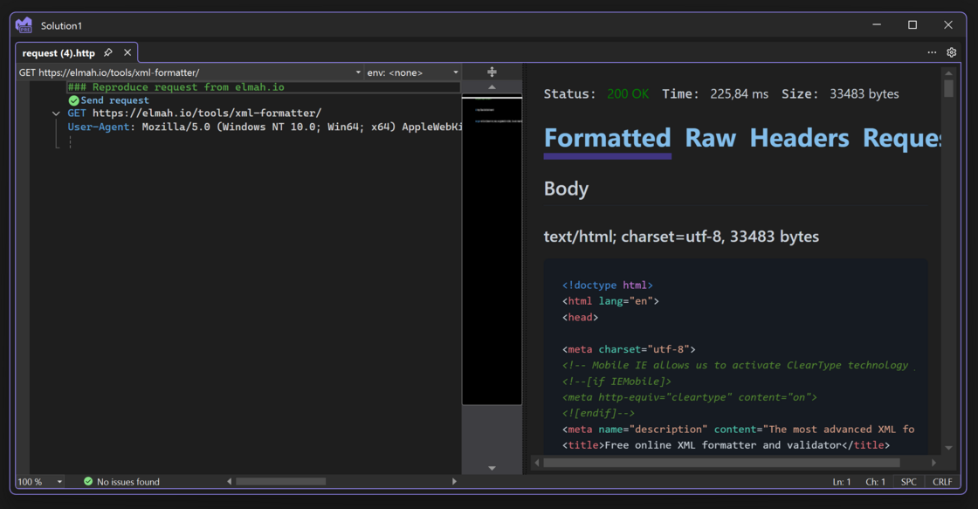Pin the request (4).http tab
Screen dimensions: 978x509
[108, 52]
